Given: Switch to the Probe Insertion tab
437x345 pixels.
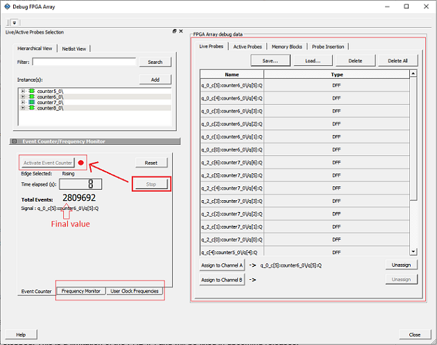Looking at the screenshot, I should [327, 46].
